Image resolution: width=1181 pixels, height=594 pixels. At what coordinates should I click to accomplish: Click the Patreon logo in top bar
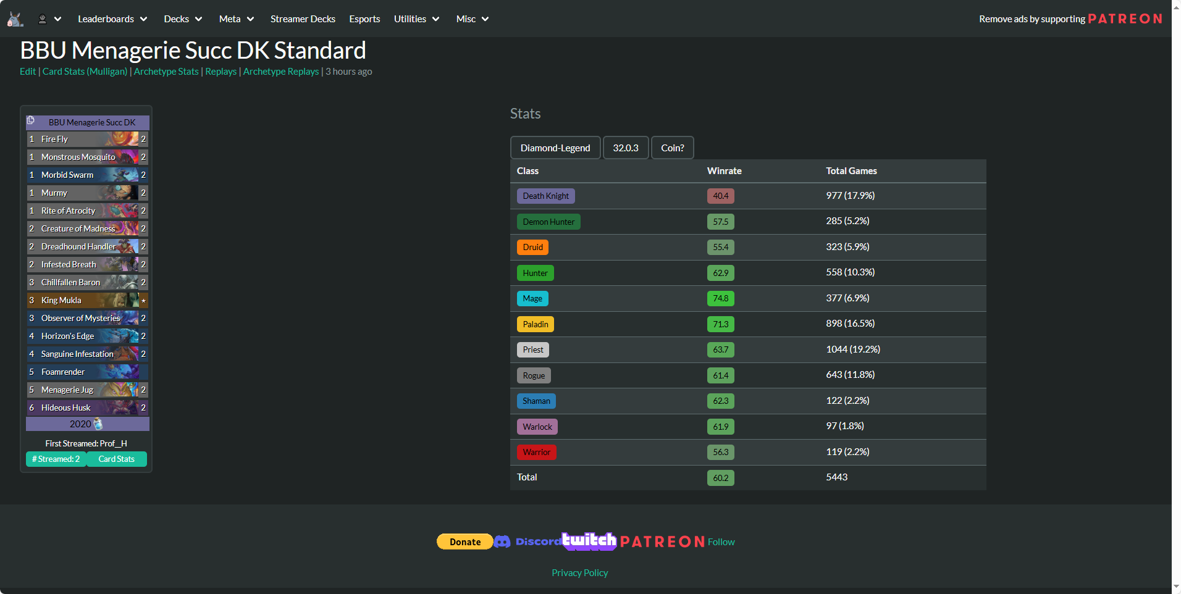1124,19
